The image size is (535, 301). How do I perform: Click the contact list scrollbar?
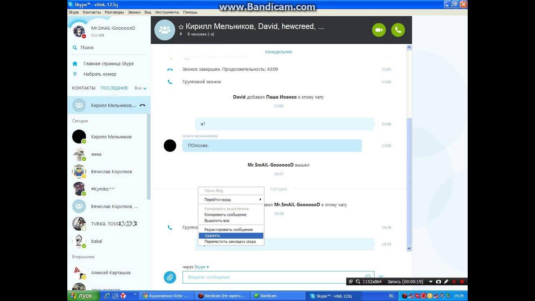coord(149,157)
